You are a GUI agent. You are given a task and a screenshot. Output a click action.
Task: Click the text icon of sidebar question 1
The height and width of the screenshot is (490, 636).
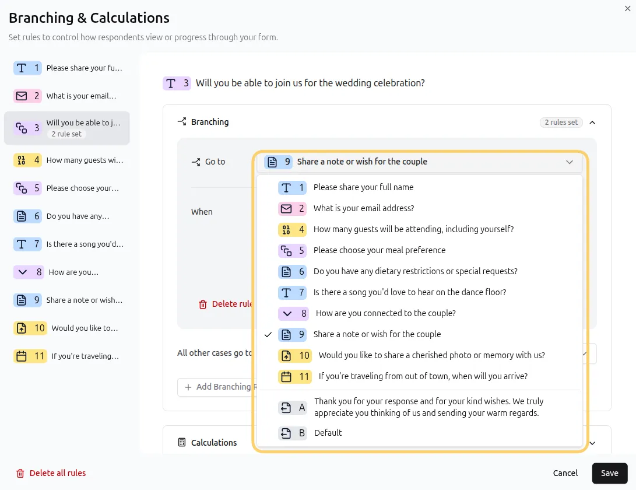22,68
